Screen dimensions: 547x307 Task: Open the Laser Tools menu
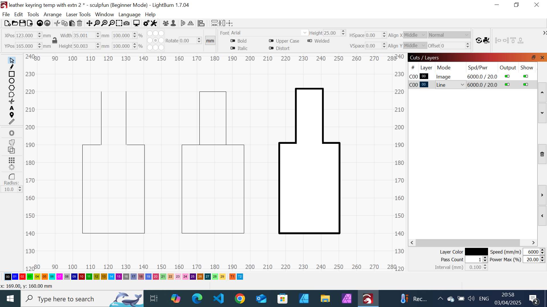point(78,14)
